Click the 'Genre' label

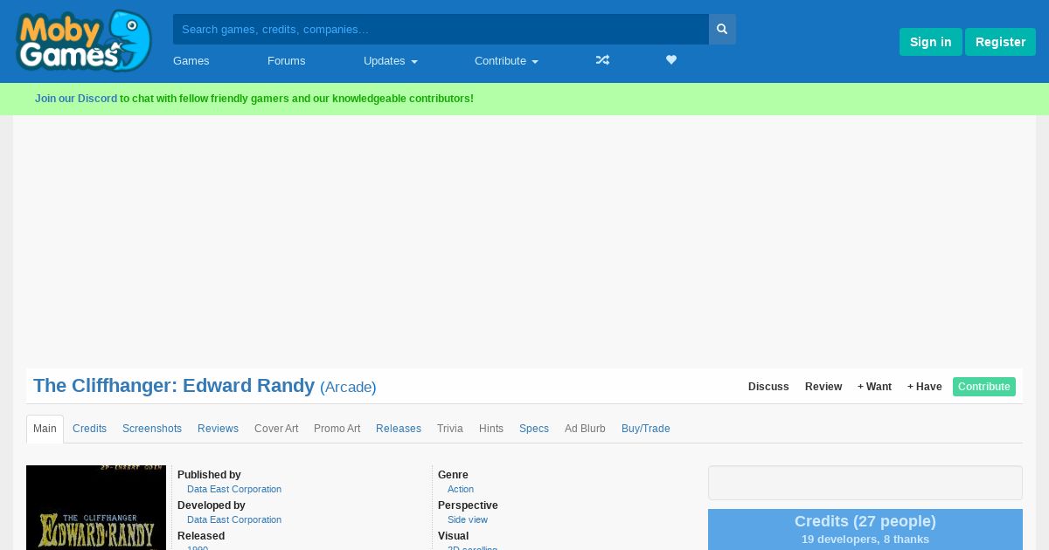pos(453,475)
